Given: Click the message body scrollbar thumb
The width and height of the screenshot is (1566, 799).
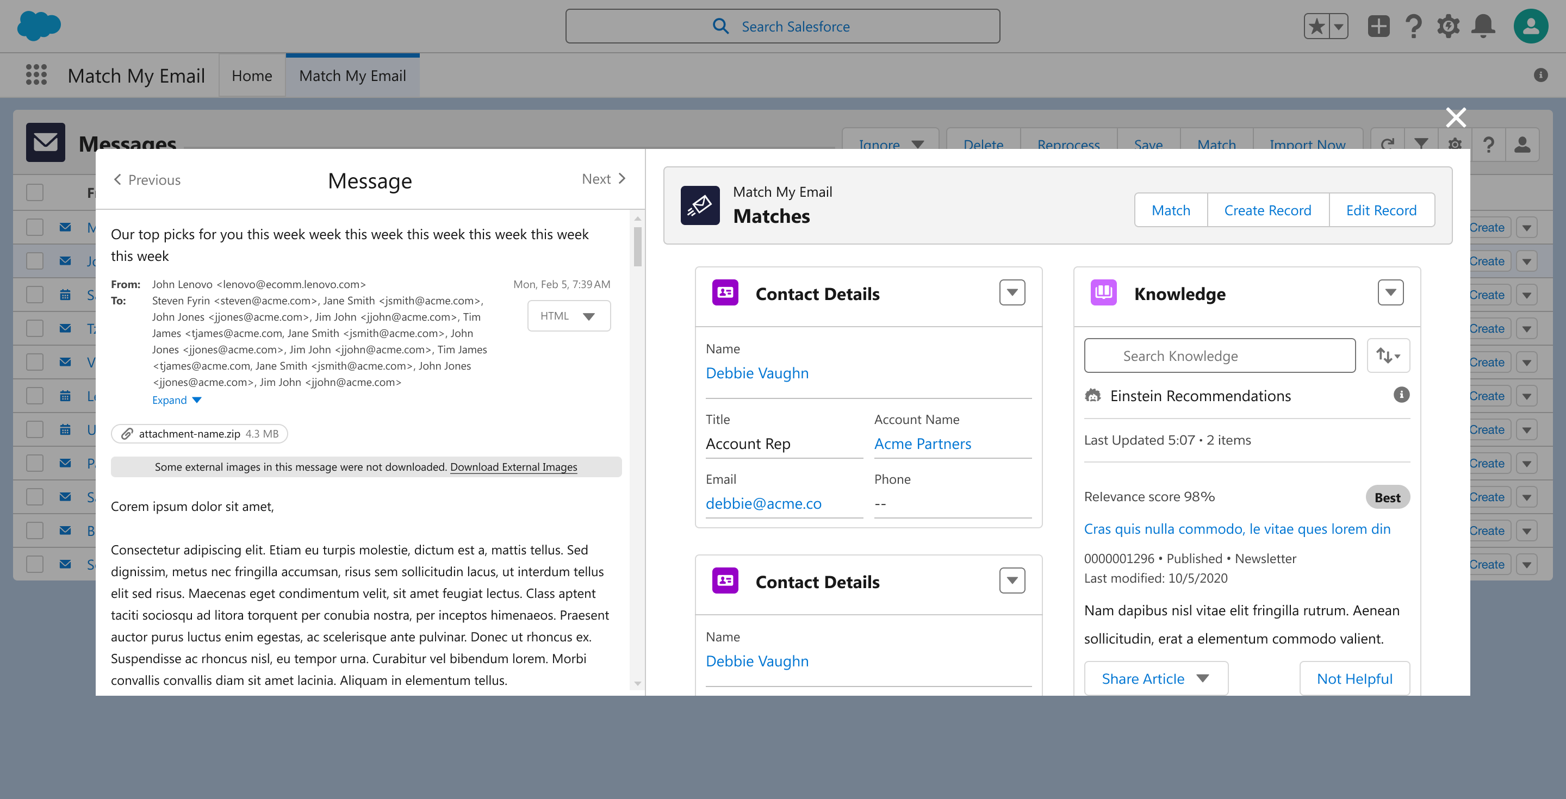Looking at the screenshot, I should point(637,246).
